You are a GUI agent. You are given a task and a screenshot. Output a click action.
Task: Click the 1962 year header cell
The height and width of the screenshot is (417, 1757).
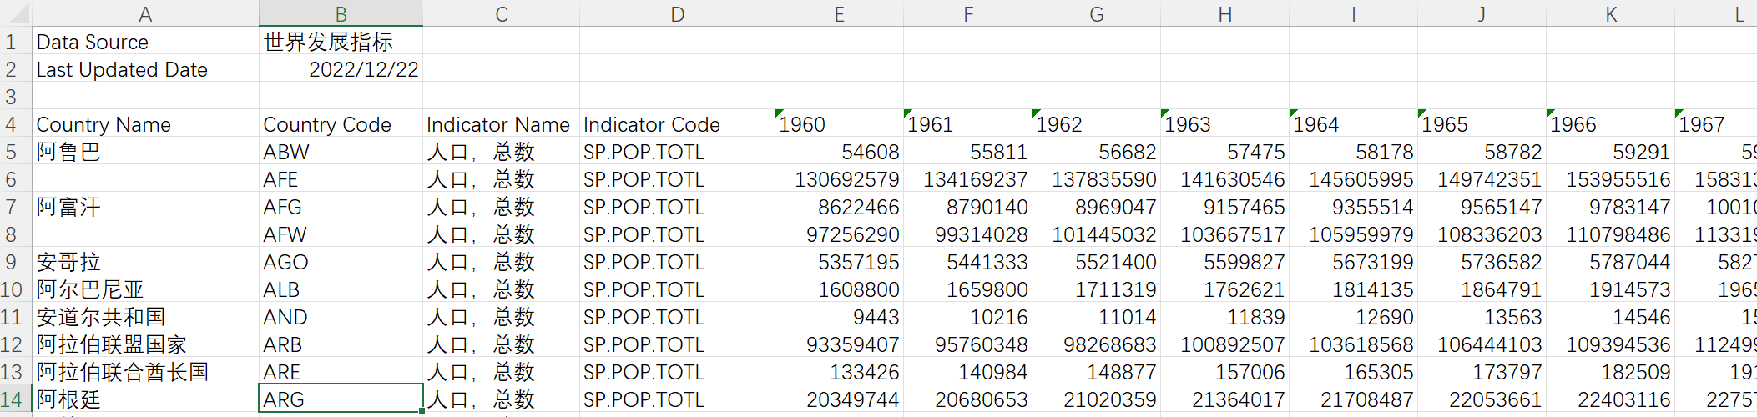click(x=1096, y=124)
